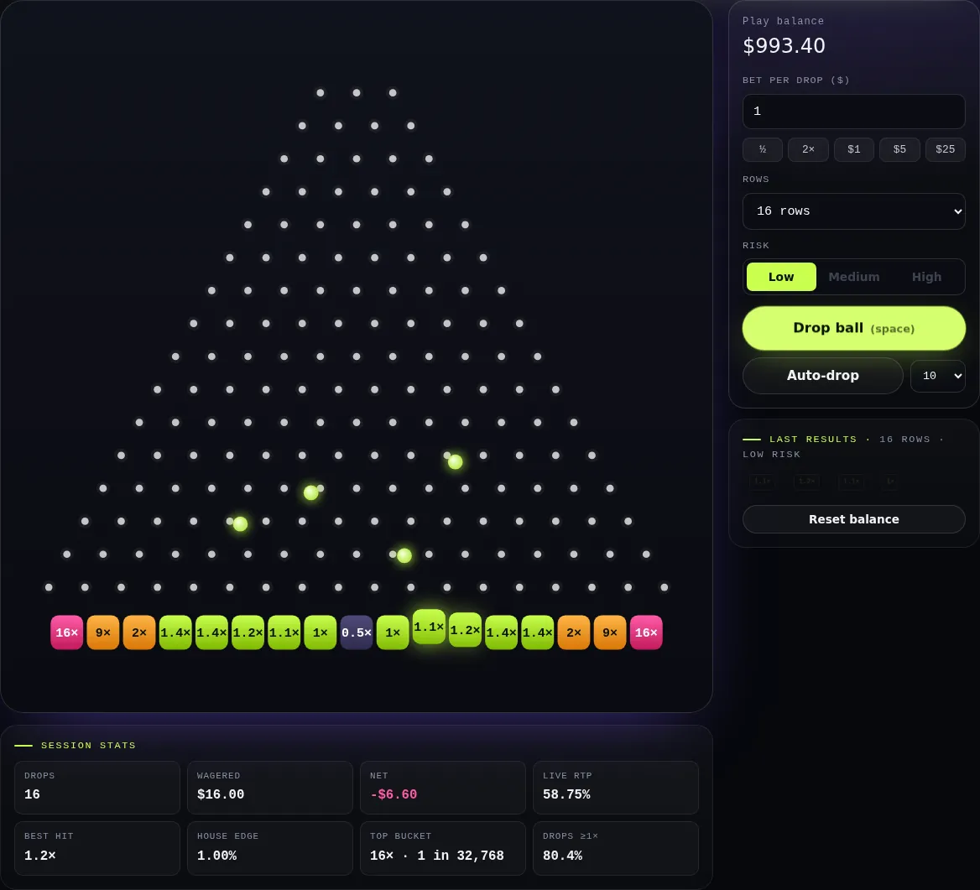
Task: Click the 1.1× bucket left of the 0.5× bucket
Action: point(284,632)
